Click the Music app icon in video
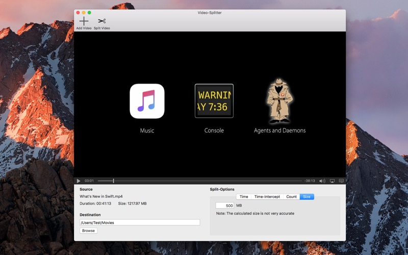 point(147,101)
